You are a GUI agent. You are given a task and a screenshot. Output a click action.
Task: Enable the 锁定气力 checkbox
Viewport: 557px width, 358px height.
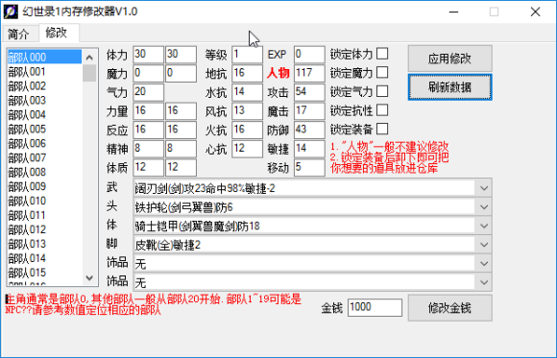(382, 91)
